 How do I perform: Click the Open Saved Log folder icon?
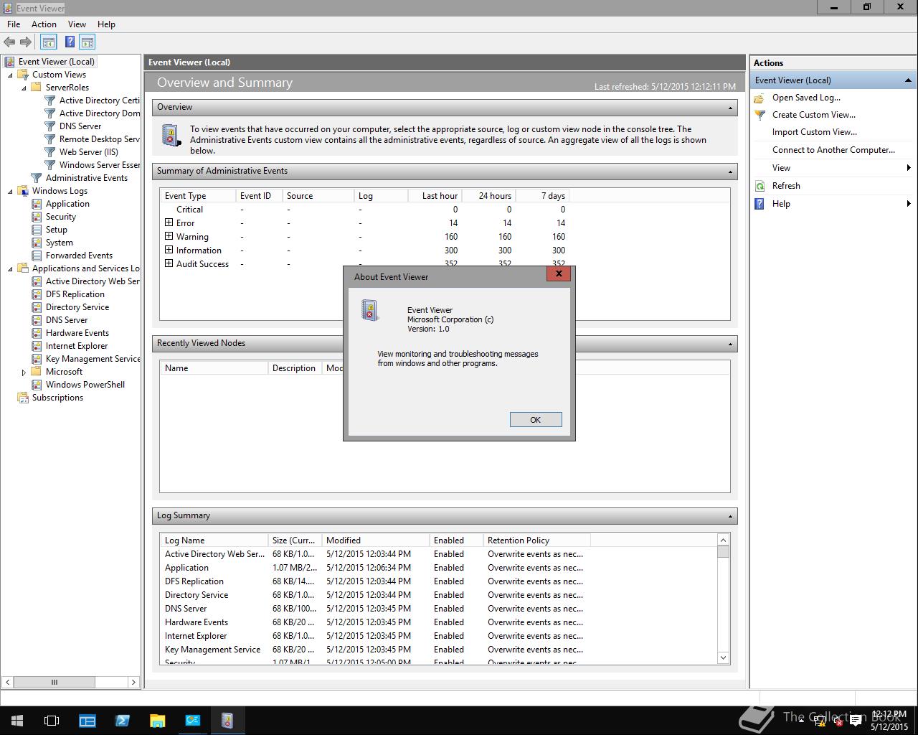pyautogui.click(x=760, y=98)
